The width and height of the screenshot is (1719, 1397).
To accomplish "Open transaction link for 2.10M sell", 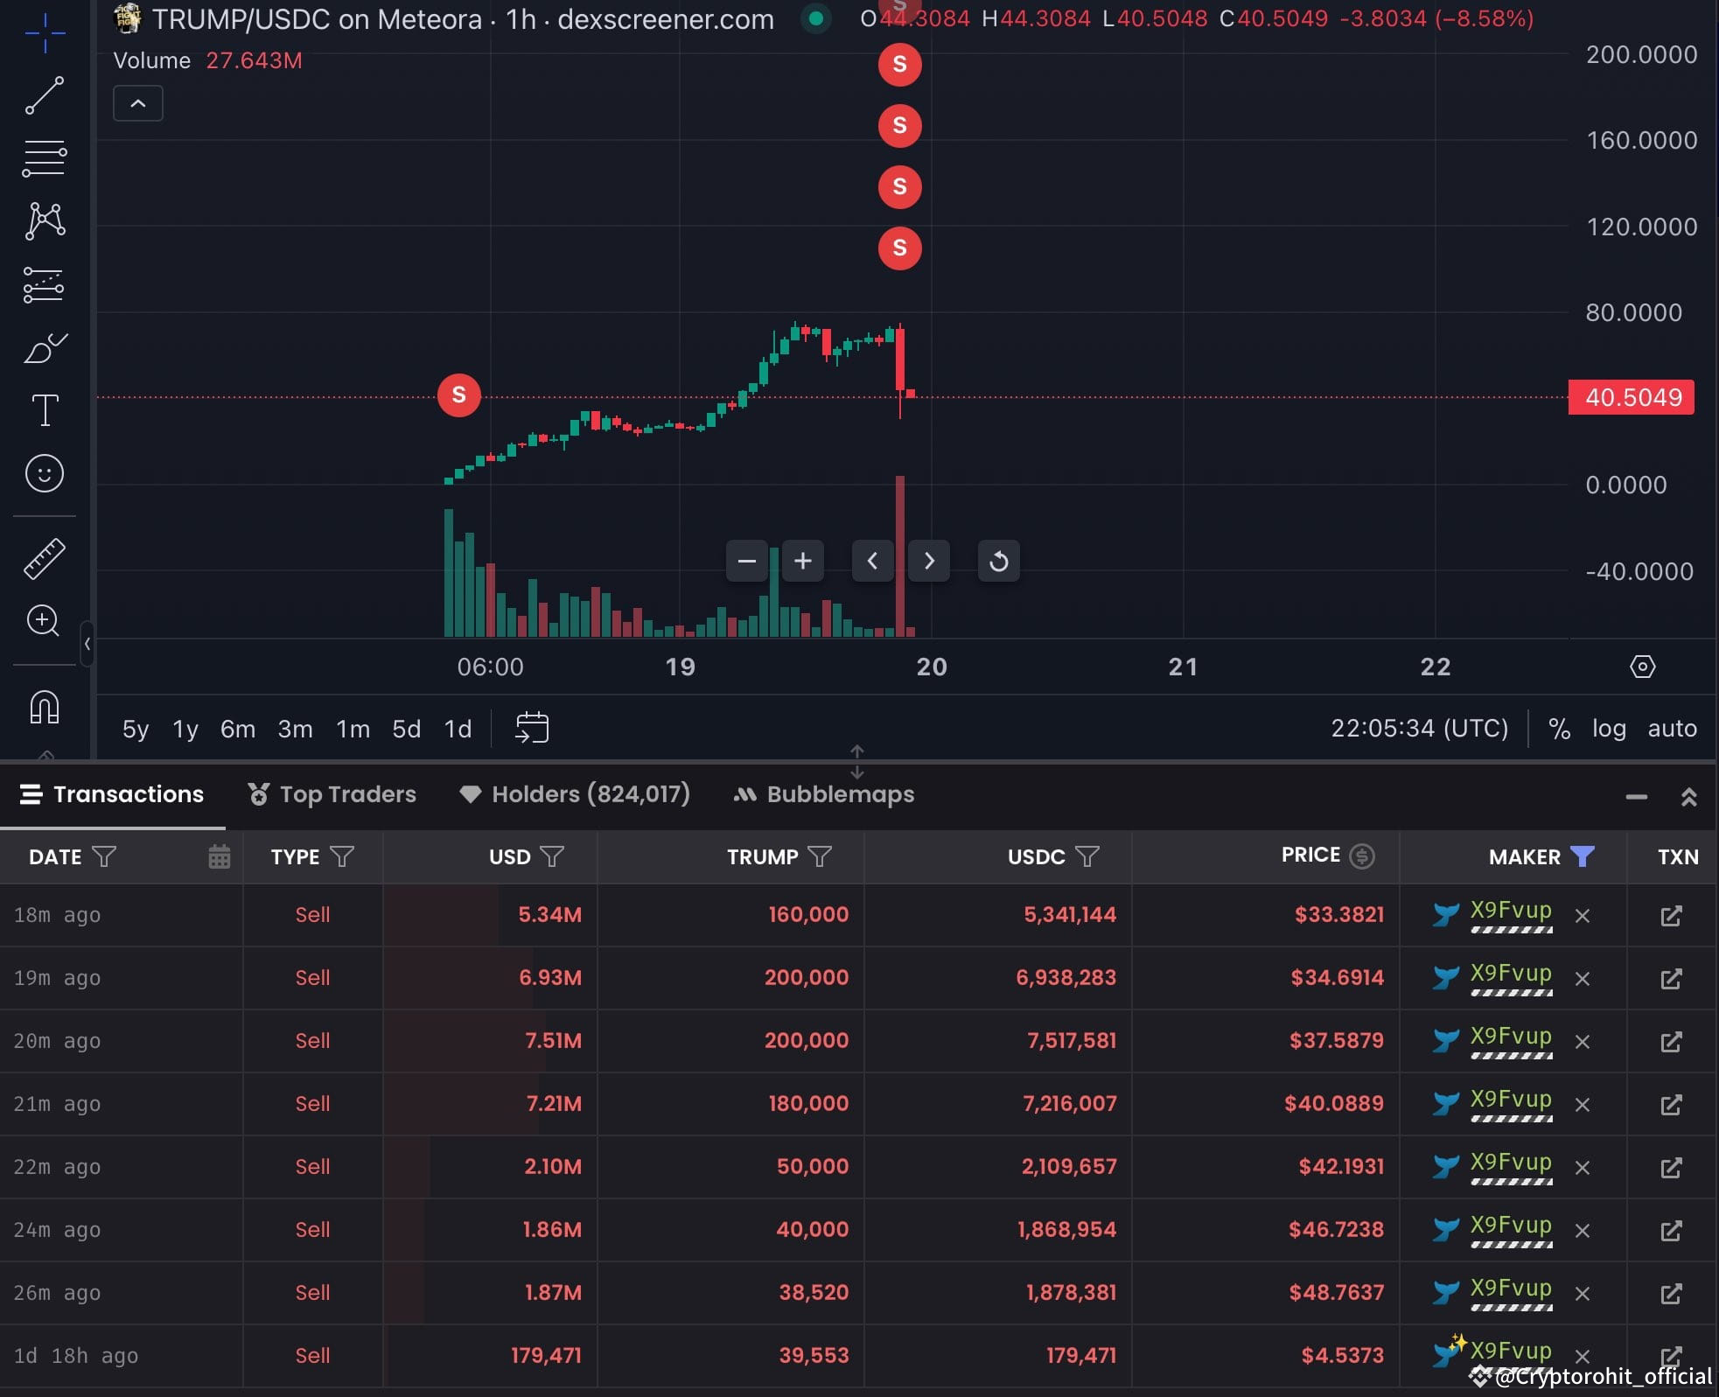I will pos(1671,1168).
